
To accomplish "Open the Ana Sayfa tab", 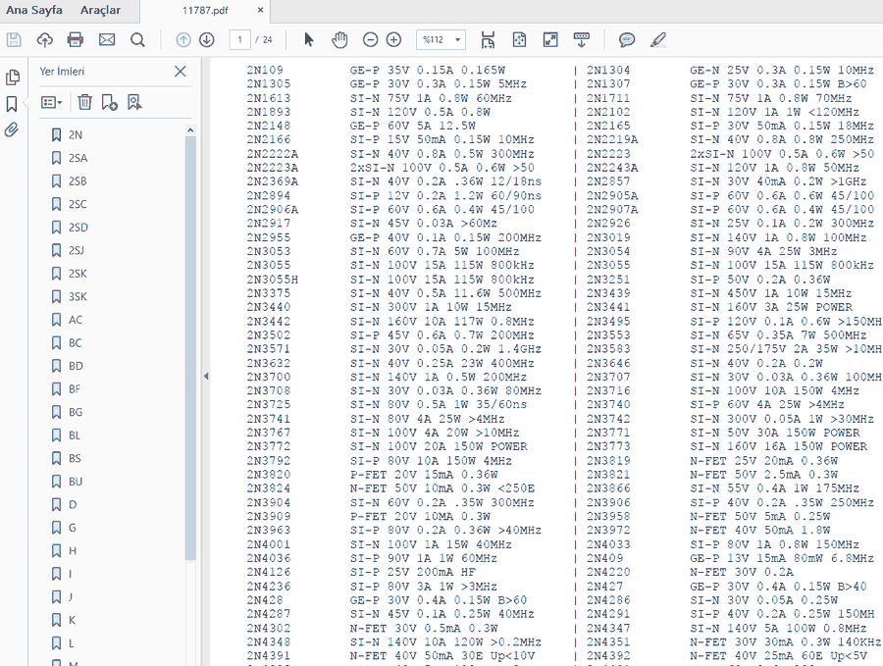I will (x=33, y=10).
